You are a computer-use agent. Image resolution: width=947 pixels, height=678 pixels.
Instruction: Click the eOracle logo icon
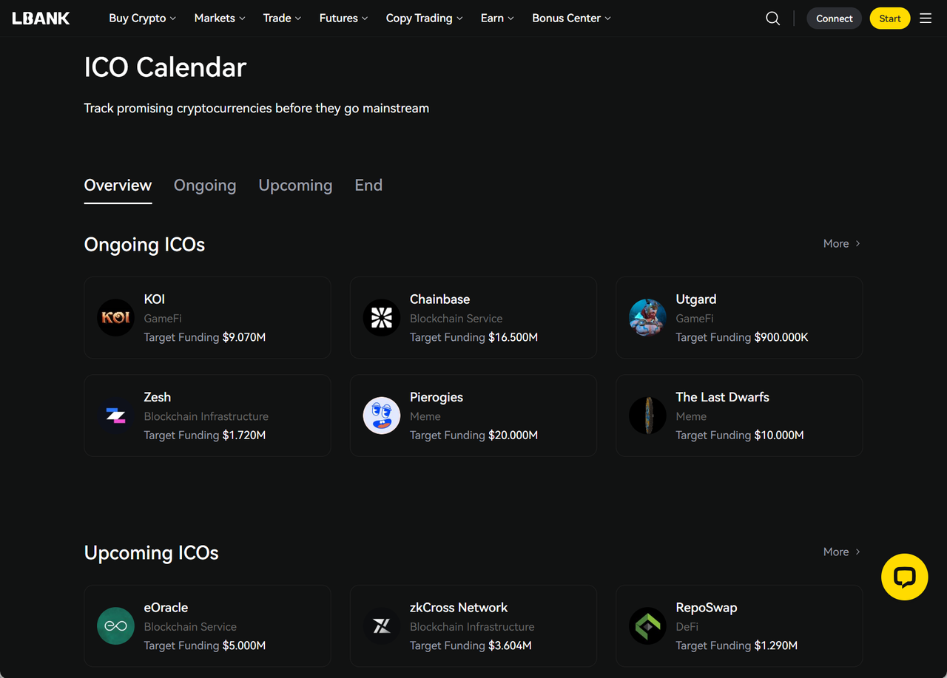tap(116, 626)
